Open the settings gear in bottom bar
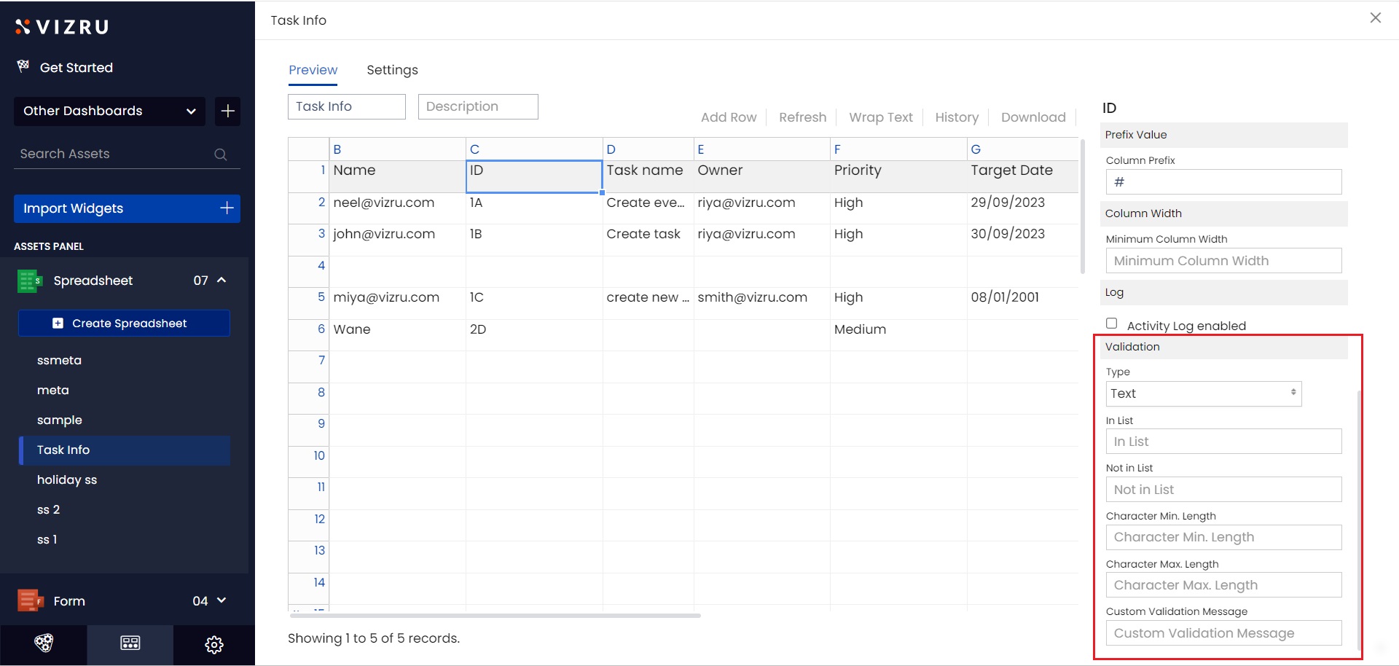The image size is (1399, 666). tap(214, 644)
